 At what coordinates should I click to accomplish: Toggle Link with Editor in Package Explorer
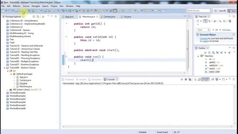tap(38, 16)
